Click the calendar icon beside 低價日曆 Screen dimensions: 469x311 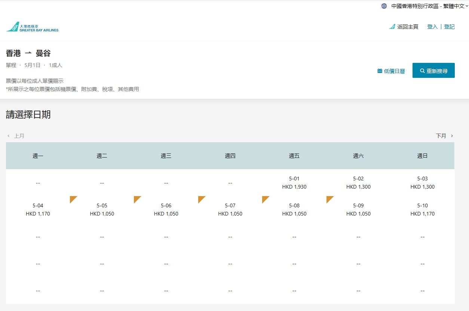tap(380, 71)
